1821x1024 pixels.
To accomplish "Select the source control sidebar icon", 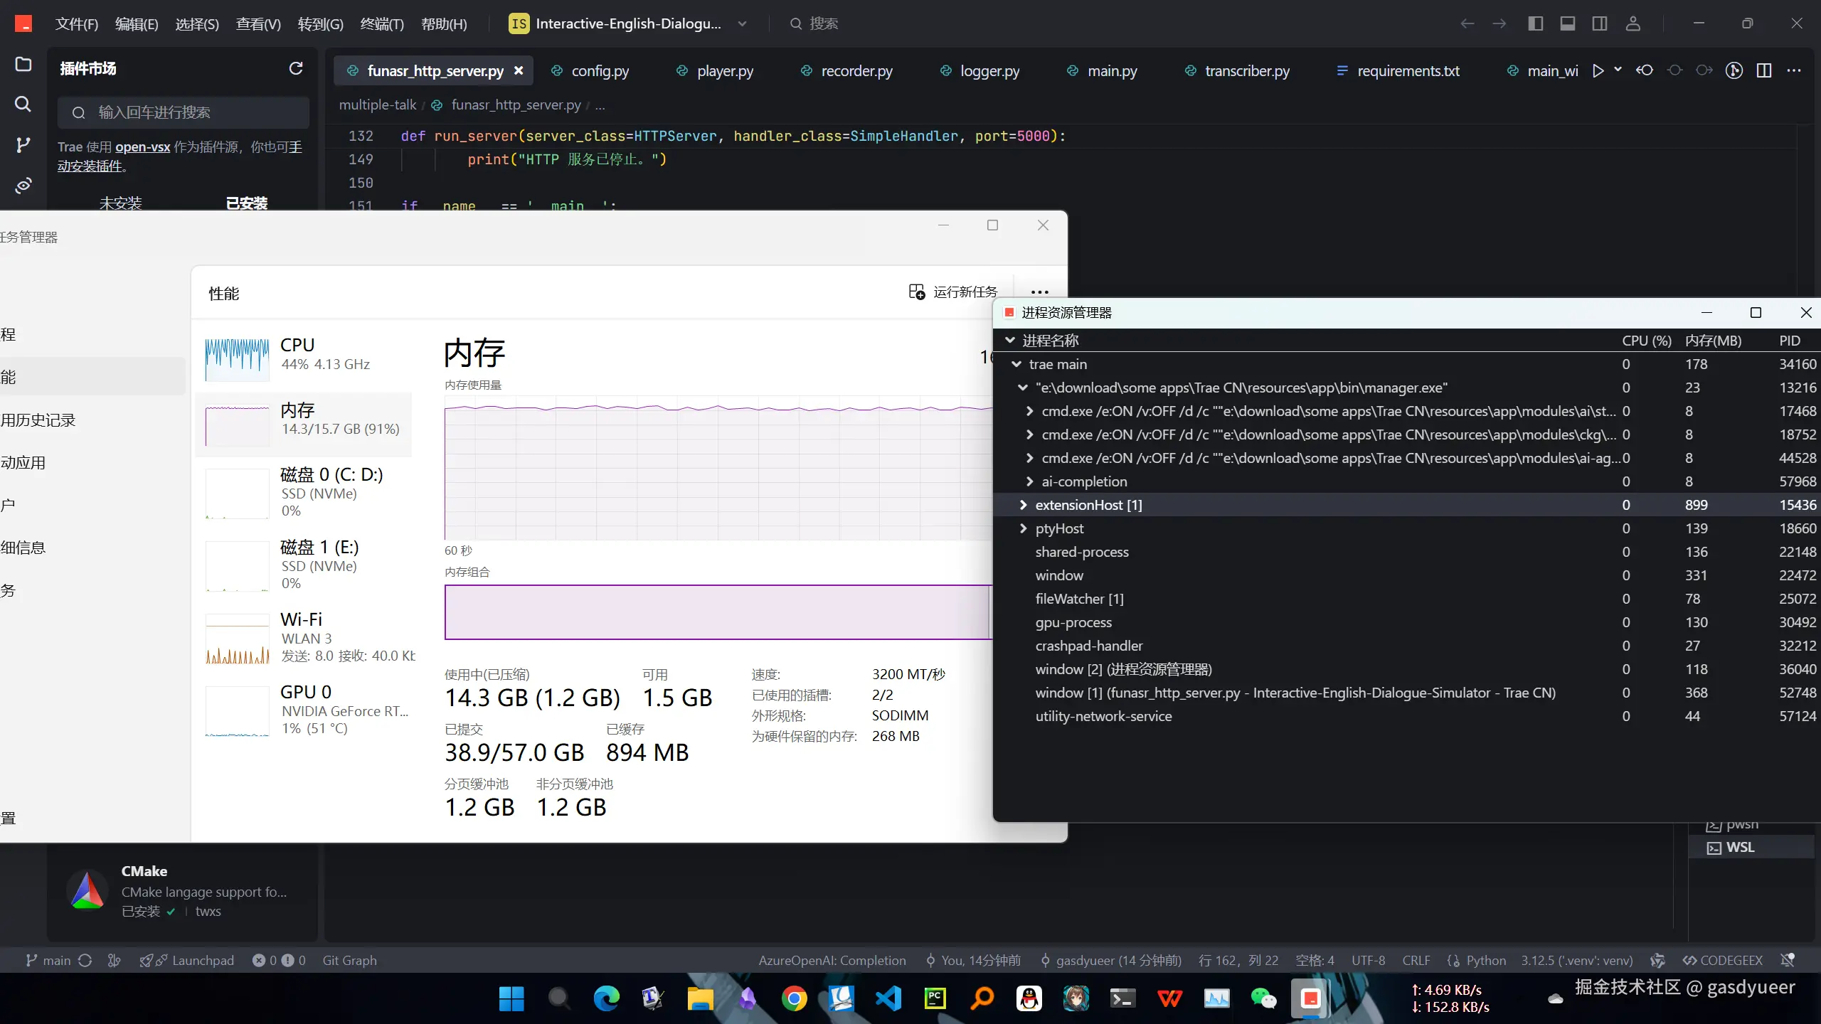I will coord(23,144).
